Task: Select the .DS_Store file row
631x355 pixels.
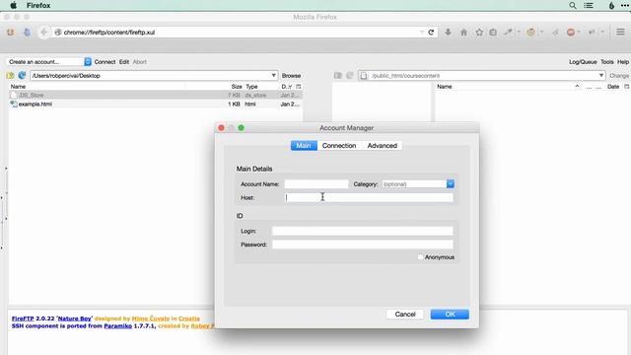Action: click(x=156, y=95)
